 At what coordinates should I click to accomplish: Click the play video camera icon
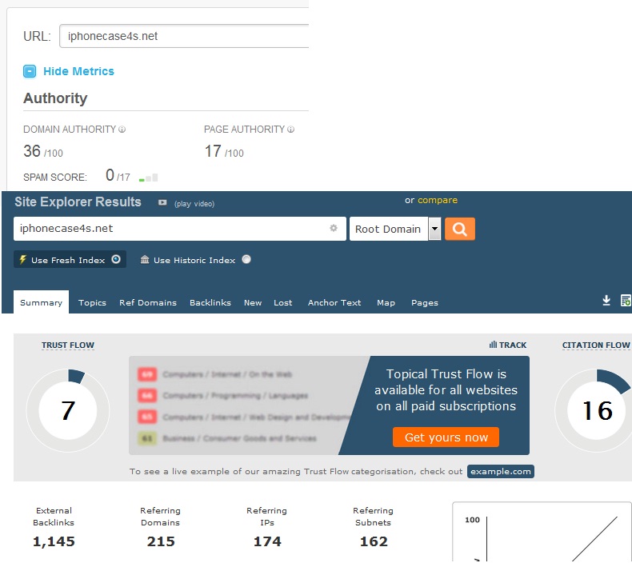pyautogui.click(x=162, y=202)
